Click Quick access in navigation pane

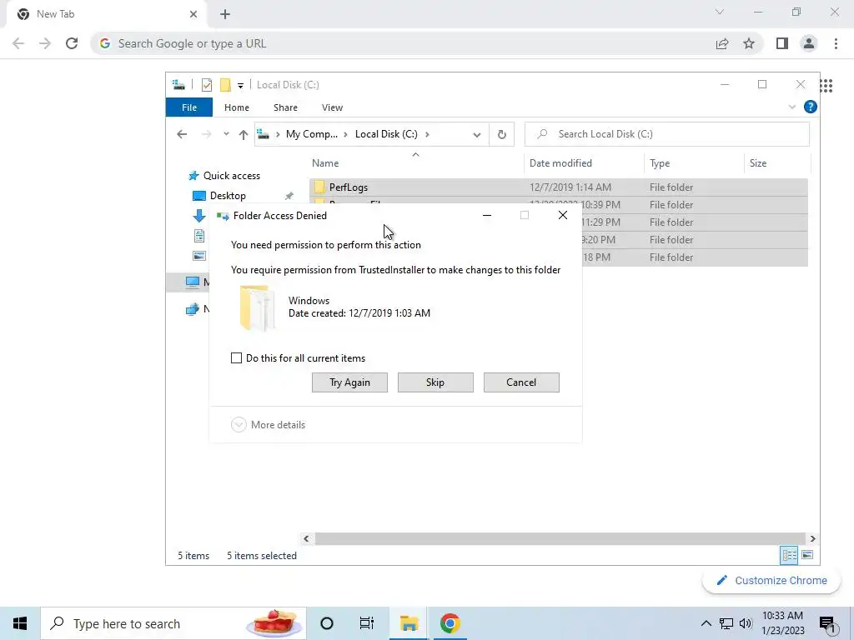coord(232,176)
